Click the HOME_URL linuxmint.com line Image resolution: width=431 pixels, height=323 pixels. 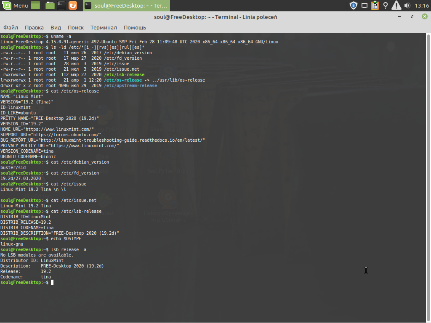[47, 130]
